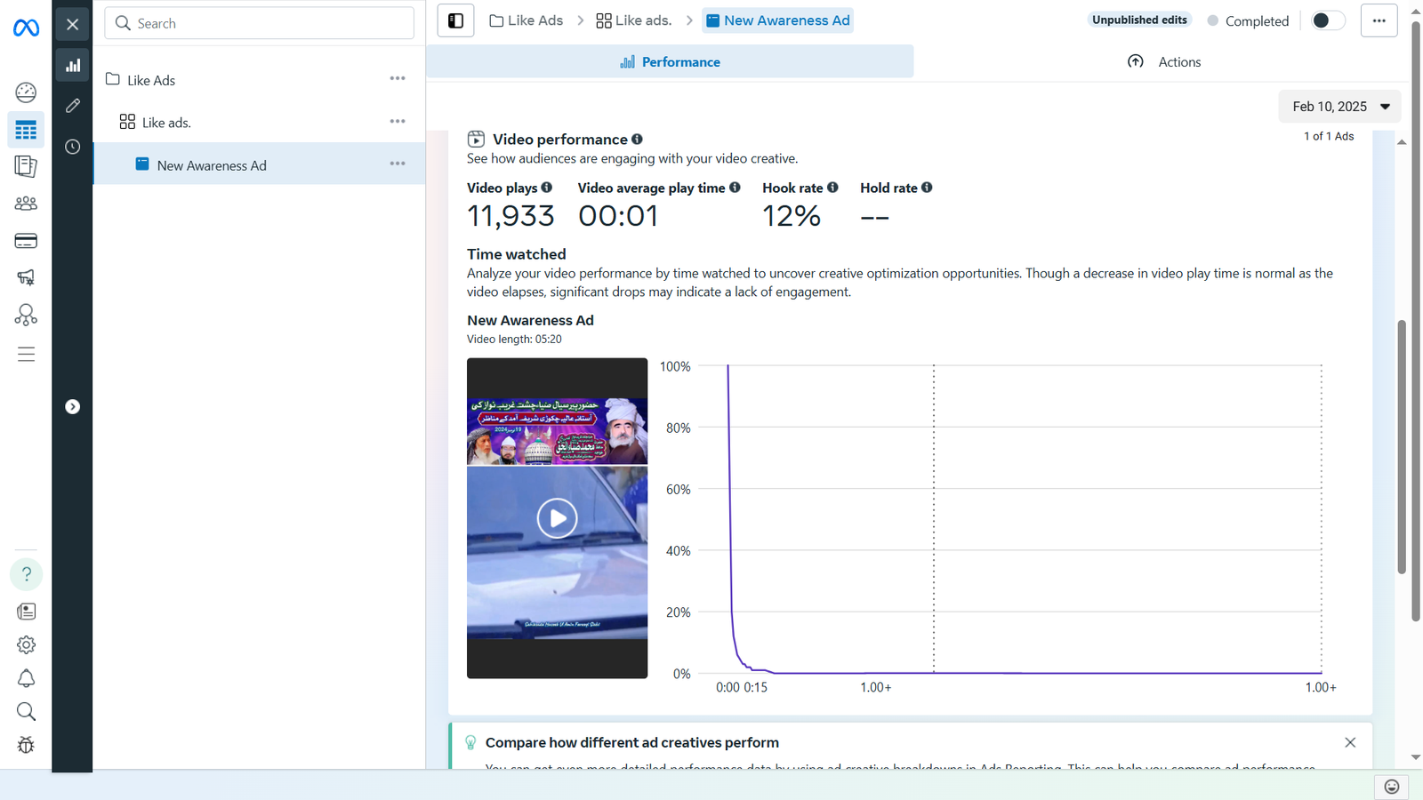
Task: Switch to Actions tab
Action: 1164,61
